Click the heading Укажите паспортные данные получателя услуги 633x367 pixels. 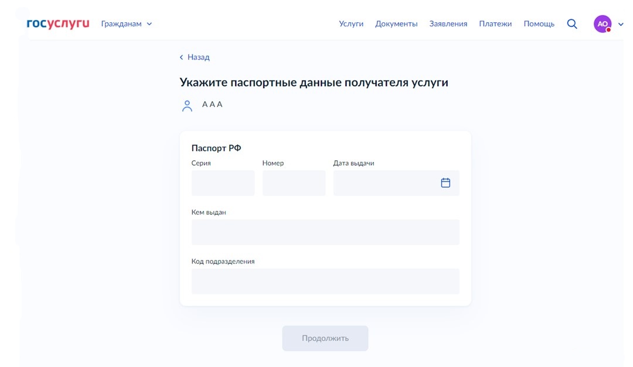314,83
